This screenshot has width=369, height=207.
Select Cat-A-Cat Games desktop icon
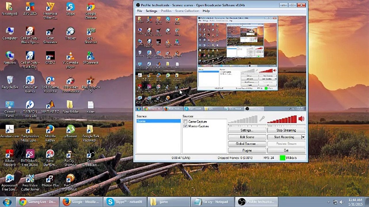(x=30, y=84)
